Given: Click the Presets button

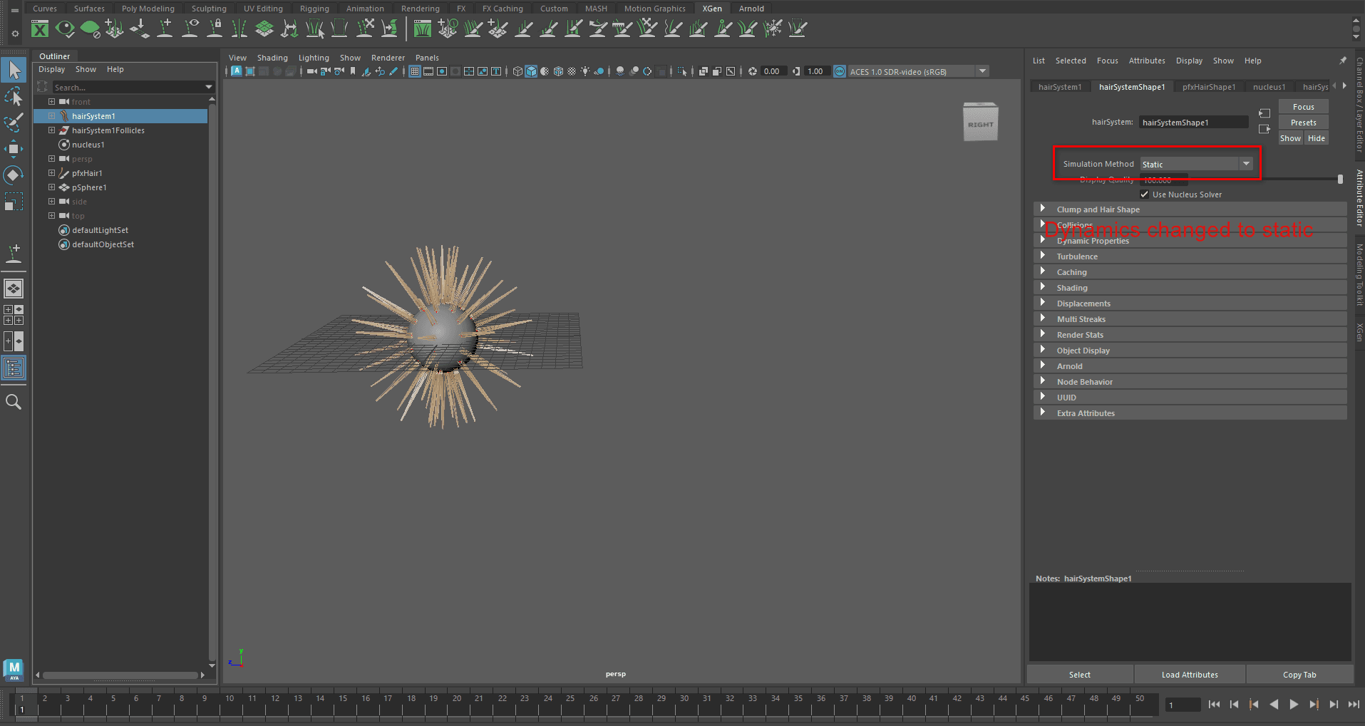Looking at the screenshot, I should (x=1303, y=123).
